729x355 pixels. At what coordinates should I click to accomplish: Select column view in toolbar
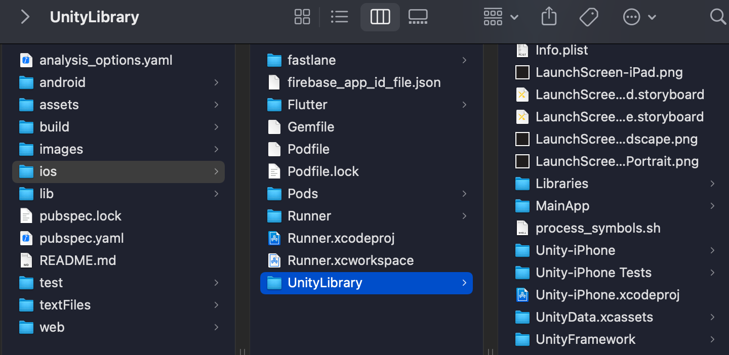(380, 17)
